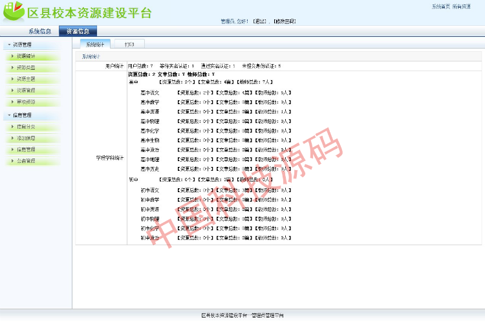Image resolution: width=485 pixels, height=328 pixels.
Task: Click the 高中数学 subject row
Action: [x=215, y=102]
